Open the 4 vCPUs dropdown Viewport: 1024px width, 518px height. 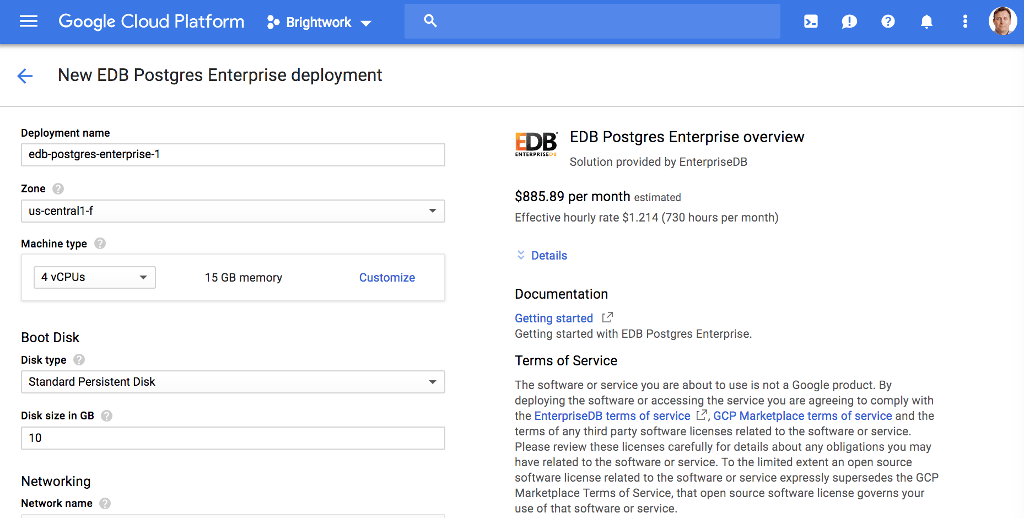[x=95, y=277]
